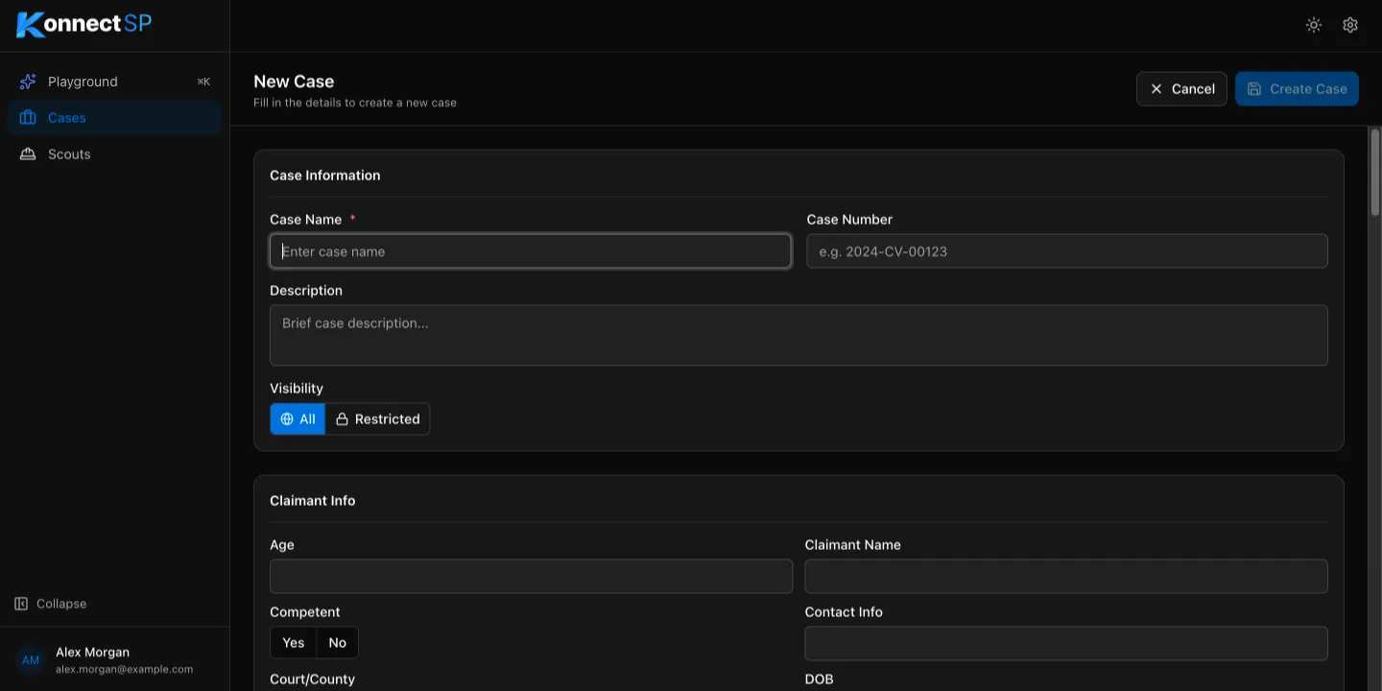
Task: Click the alex.morgan@example.com email text
Action: (125, 670)
